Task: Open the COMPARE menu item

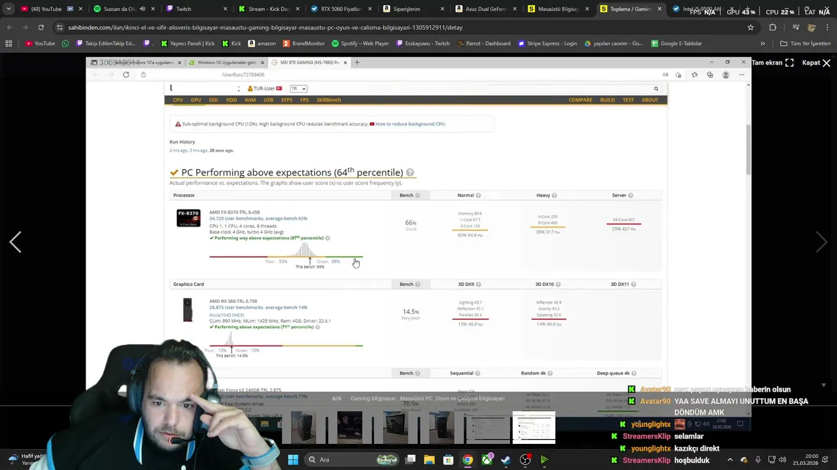Action: coord(580,100)
